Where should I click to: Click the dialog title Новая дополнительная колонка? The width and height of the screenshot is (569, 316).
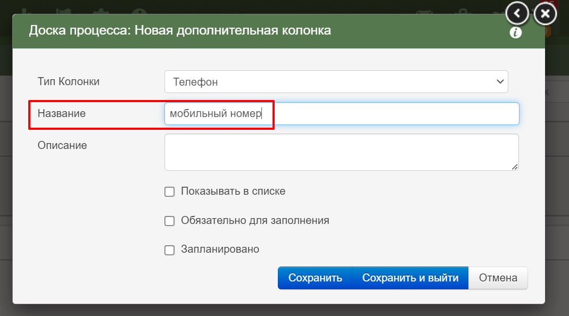click(x=233, y=30)
